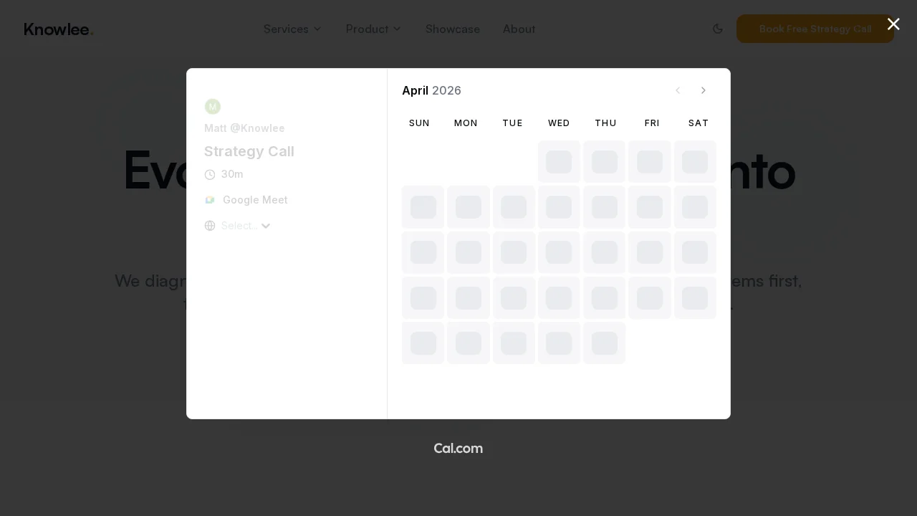This screenshot has width=917, height=516.
Task: Click the Showcase menu item
Action: click(452, 29)
